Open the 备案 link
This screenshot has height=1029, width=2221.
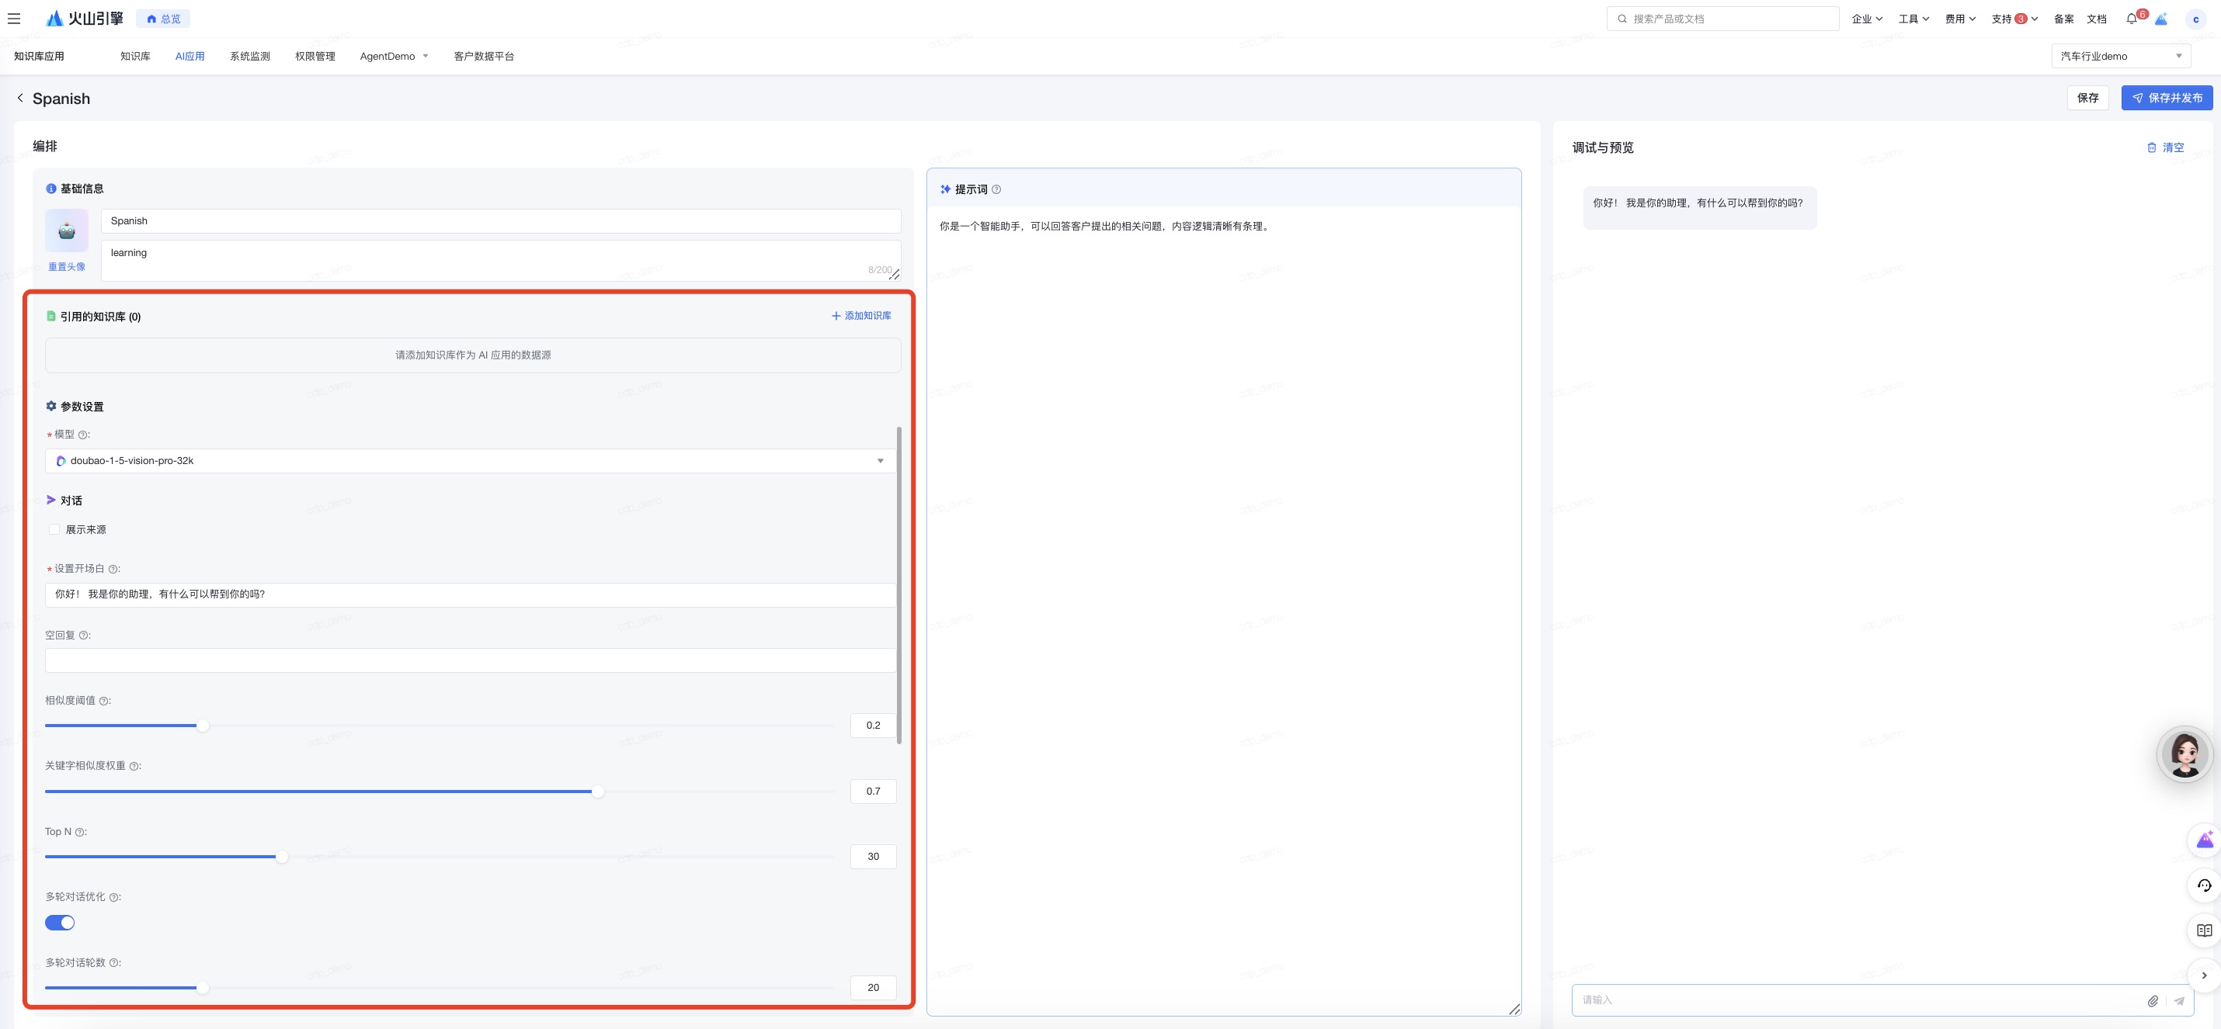pyautogui.click(x=2063, y=19)
